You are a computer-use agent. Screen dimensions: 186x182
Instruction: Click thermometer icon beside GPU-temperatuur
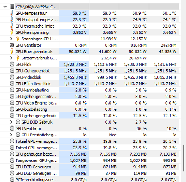12,13
